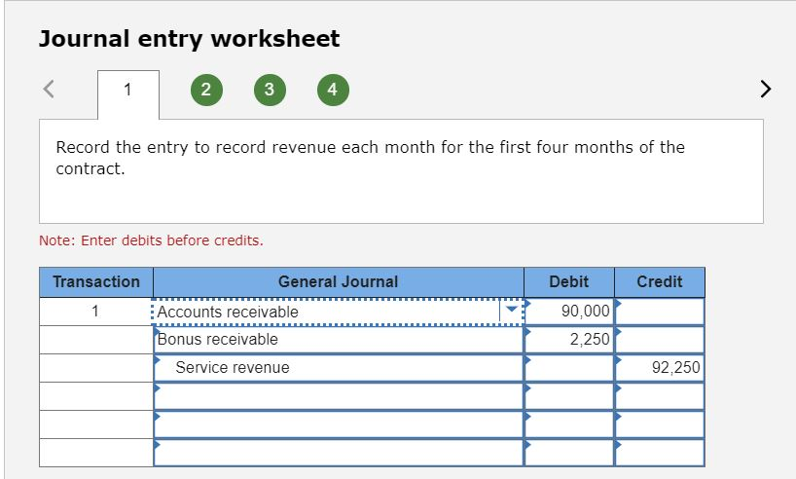
Task: Click debit cell showing 90,000
Action: (x=569, y=311)
